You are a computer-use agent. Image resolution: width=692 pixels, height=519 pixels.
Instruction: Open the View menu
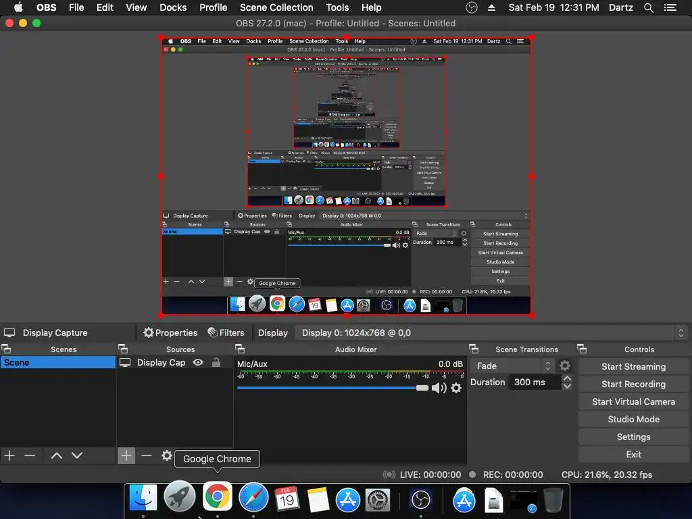pyautogui.click(x=136, y=7)
